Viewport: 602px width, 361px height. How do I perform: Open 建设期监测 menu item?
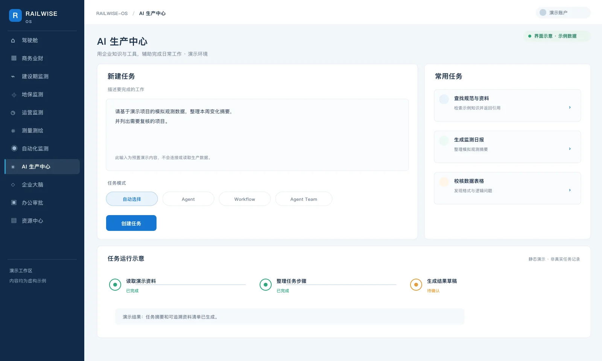(42, 76)
